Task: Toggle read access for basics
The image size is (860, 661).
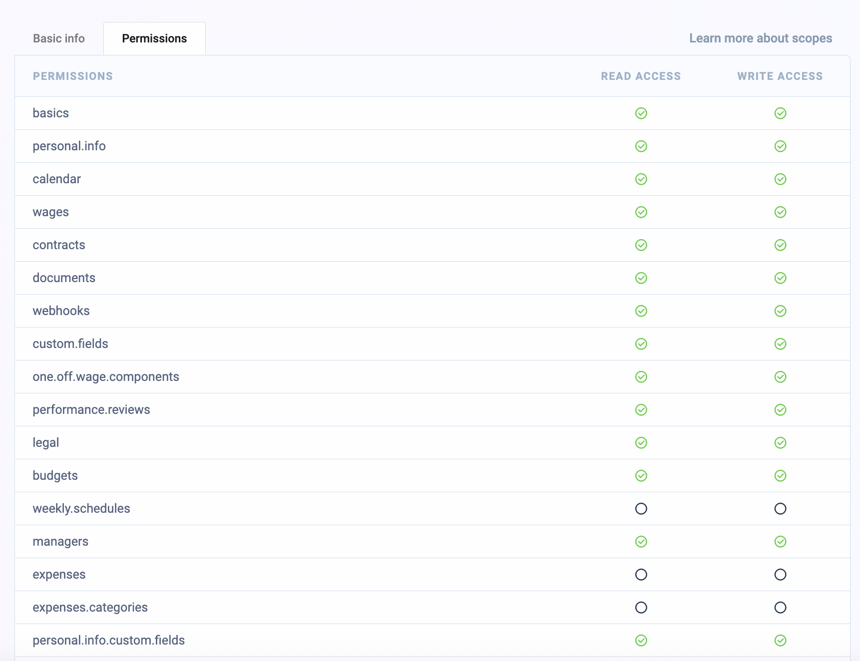Action: click(641, 113)
